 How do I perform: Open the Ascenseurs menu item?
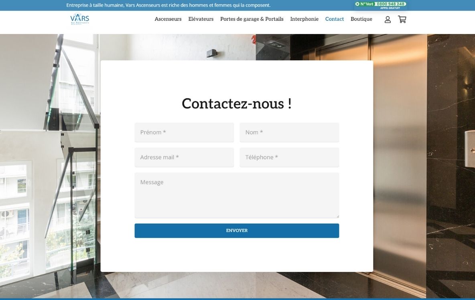point(168,19)
